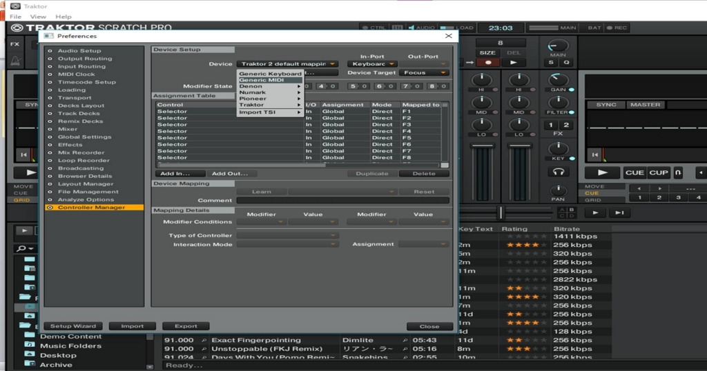Toggle the quantize Q button
The height and width of the screenshot is (371, 707).
(566, 63)
